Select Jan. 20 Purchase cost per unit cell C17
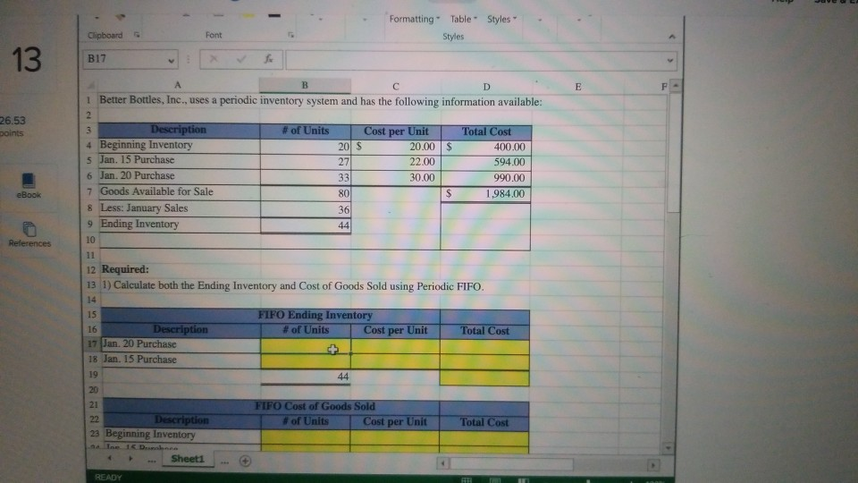Image resolution: width=858 pixels, height=483 pixels. coord(395,347)
